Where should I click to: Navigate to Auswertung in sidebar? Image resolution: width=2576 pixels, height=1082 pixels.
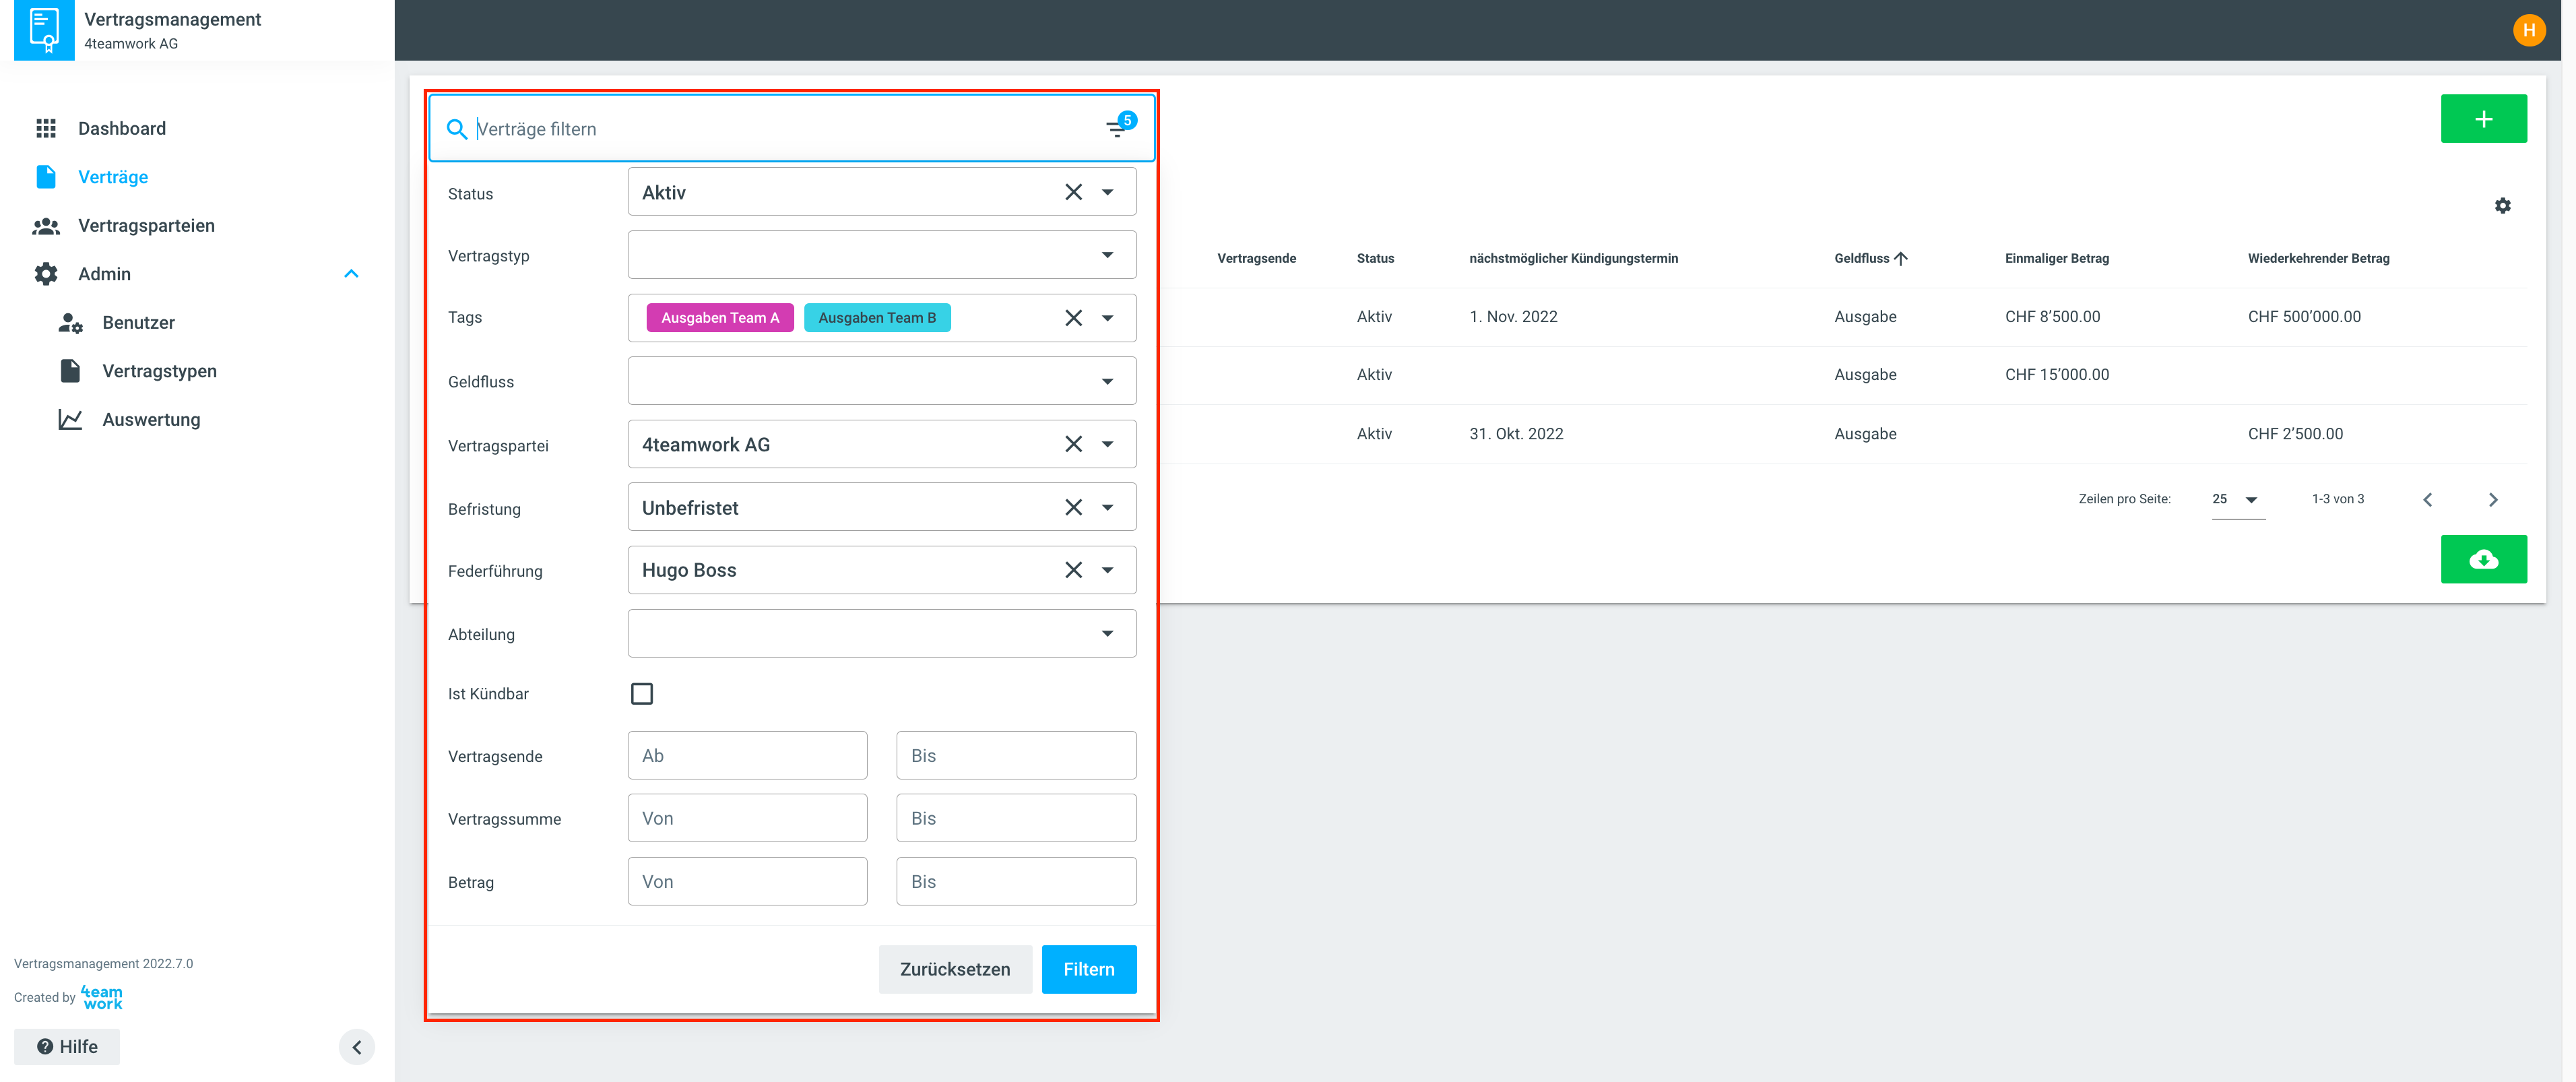(151, 420)
